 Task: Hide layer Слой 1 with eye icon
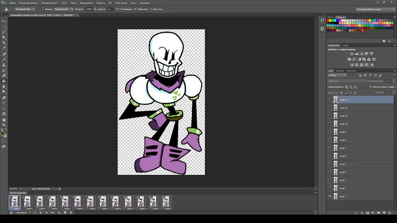[x=330, y=197]
